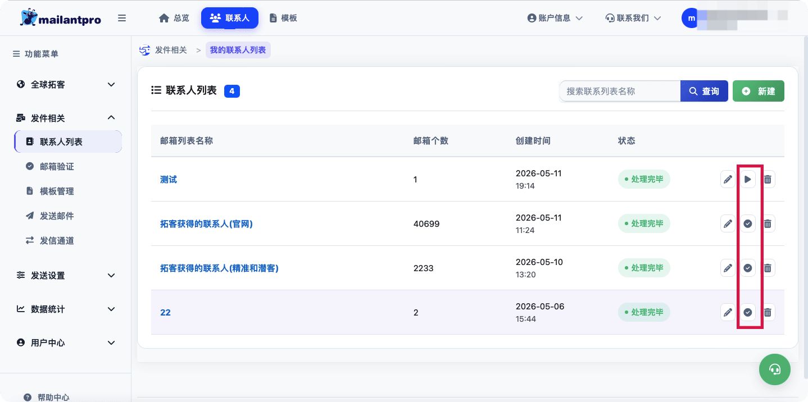The image size is (808, 402).
Task: Edit the 精准和潜客 contact list
Action: 728,268
